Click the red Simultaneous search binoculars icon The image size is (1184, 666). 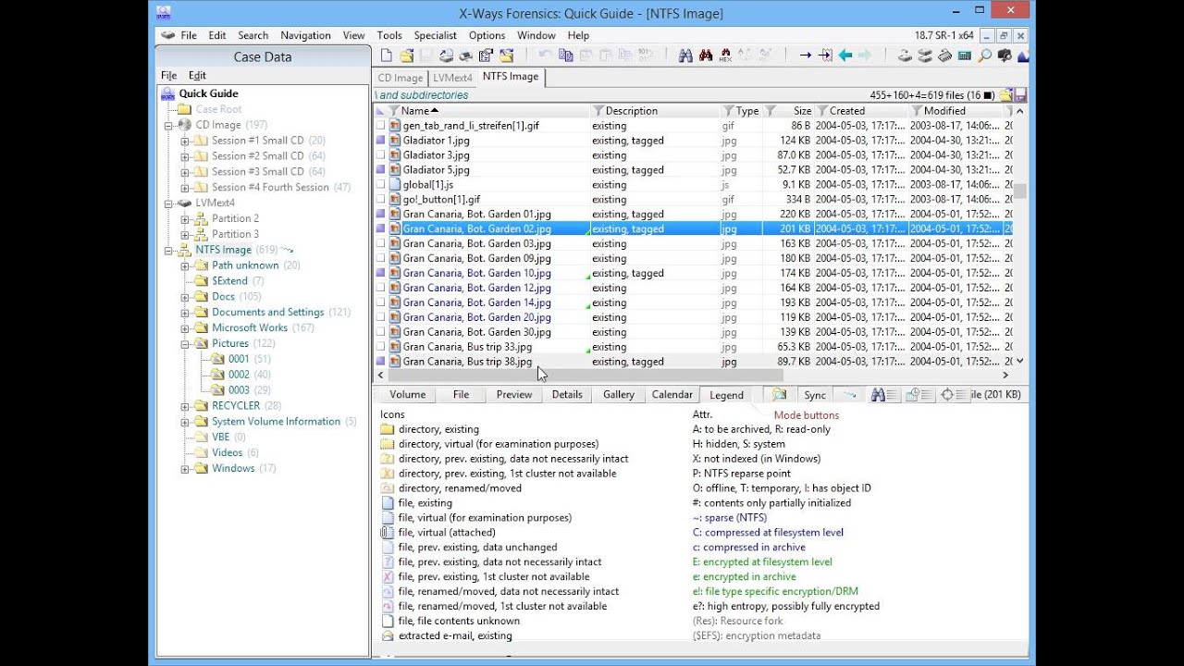[x=706, y=55]
